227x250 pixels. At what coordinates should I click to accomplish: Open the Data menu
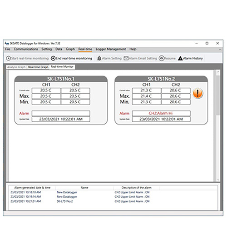[x=59, y=49]
